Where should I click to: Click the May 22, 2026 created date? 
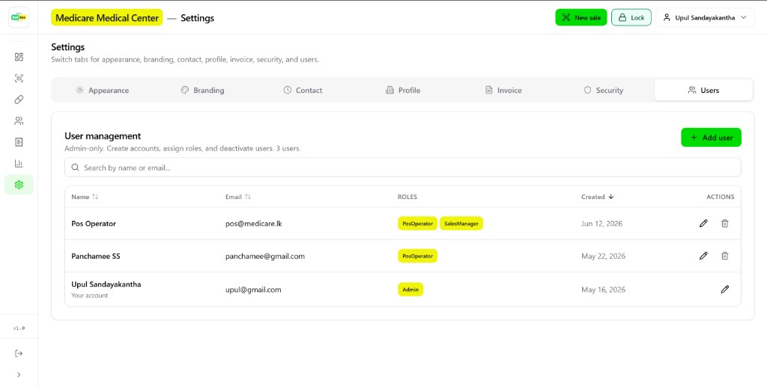coord(603,256)
